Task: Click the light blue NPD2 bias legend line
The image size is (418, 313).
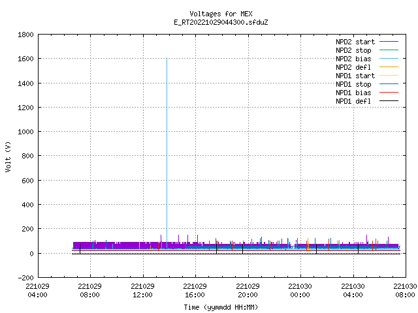Action: point(389,59)
